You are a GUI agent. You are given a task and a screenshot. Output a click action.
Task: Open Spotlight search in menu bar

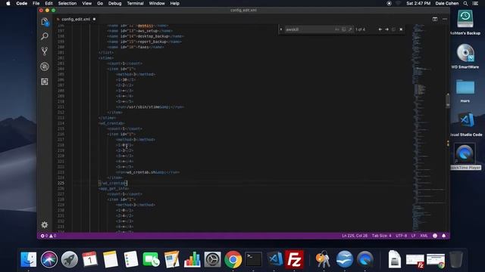click(465, 3)
